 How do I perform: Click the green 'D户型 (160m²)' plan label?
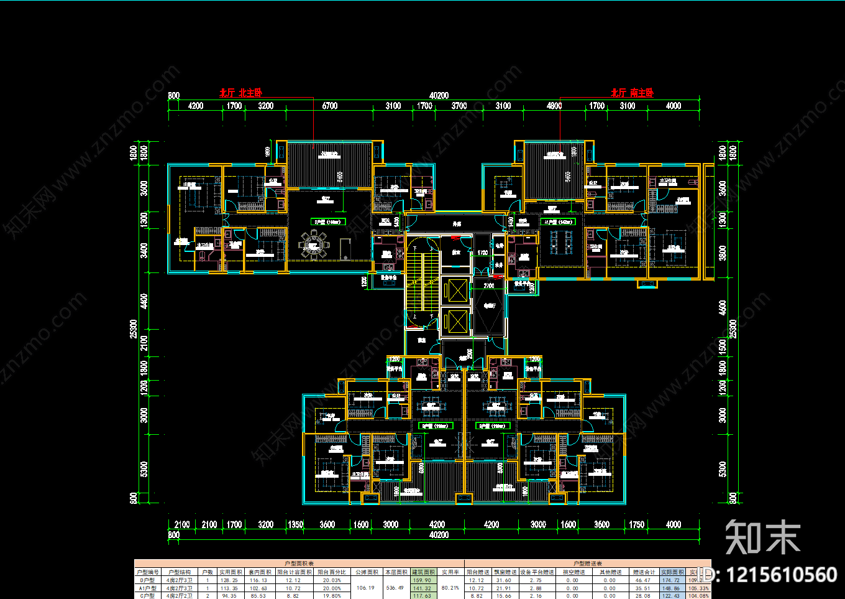[329, 221]
